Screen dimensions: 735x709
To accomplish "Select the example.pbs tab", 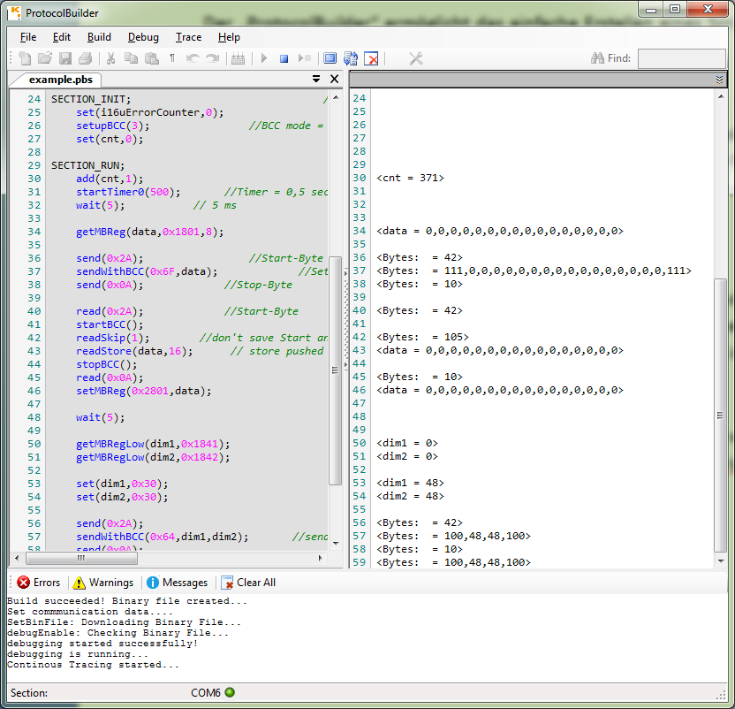I will click(x=60, y=80).
